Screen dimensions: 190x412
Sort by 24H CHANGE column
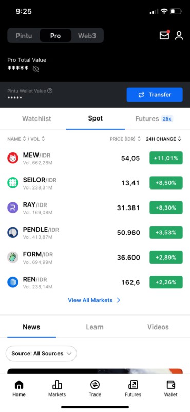(163, 139)
